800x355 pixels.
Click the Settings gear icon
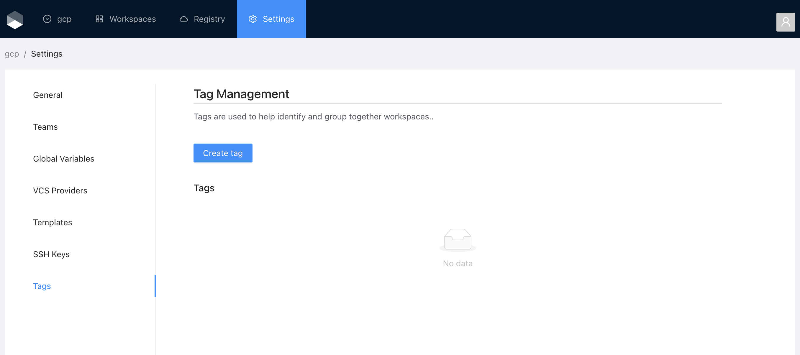click(253, 19)
